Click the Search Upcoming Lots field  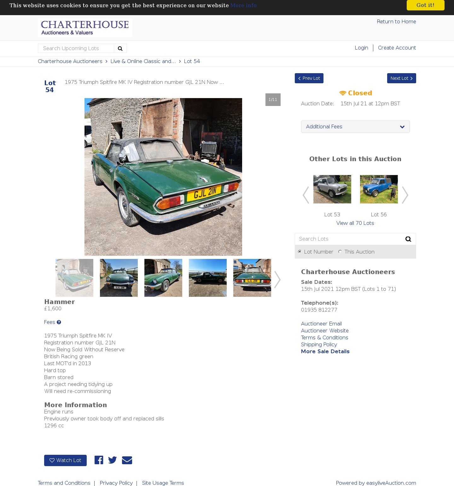coord(76,48)
